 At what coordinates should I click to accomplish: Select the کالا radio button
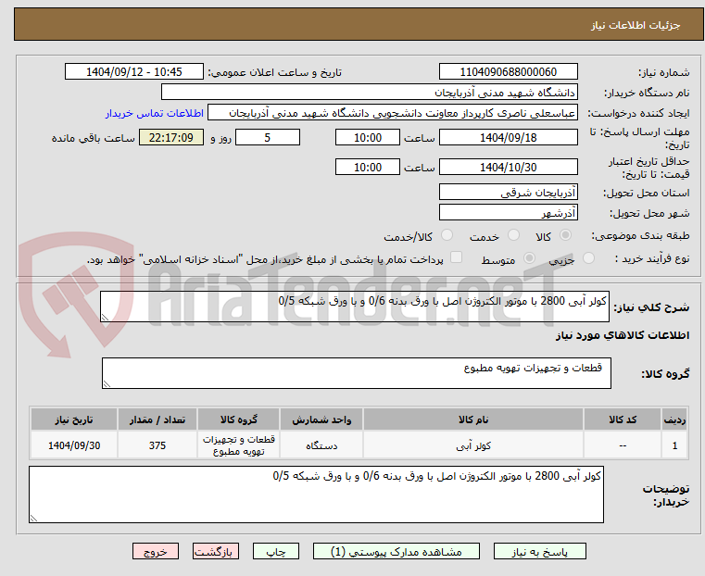566,235
